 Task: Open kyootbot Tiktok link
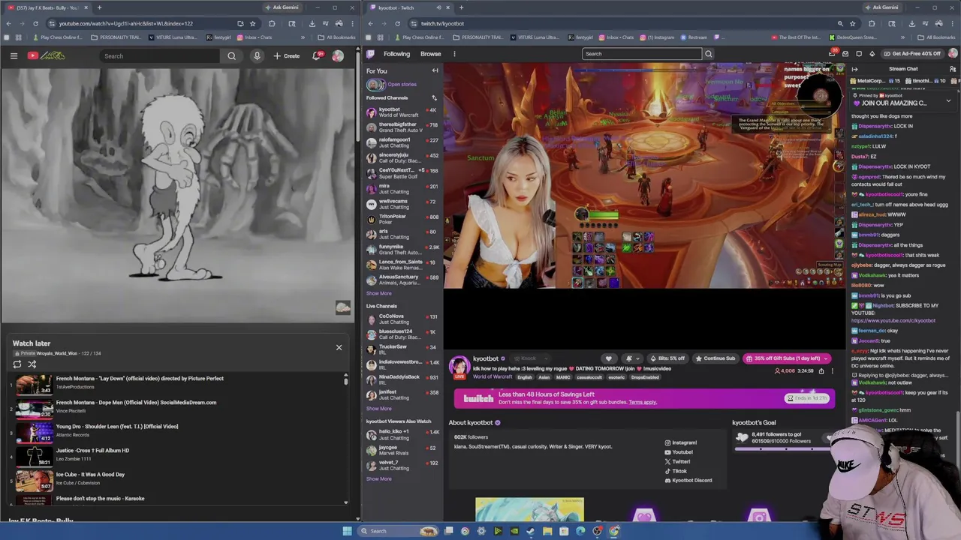[x=676, y=471]
